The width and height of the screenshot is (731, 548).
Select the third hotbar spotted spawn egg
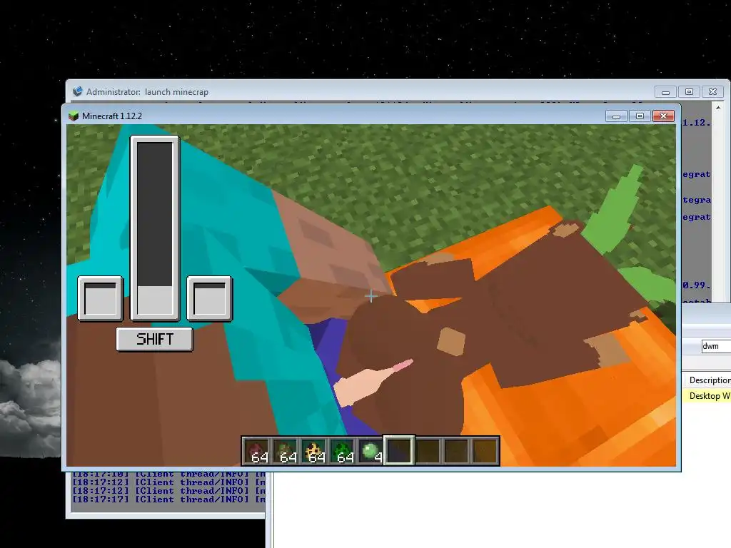[x=314, y=451]
